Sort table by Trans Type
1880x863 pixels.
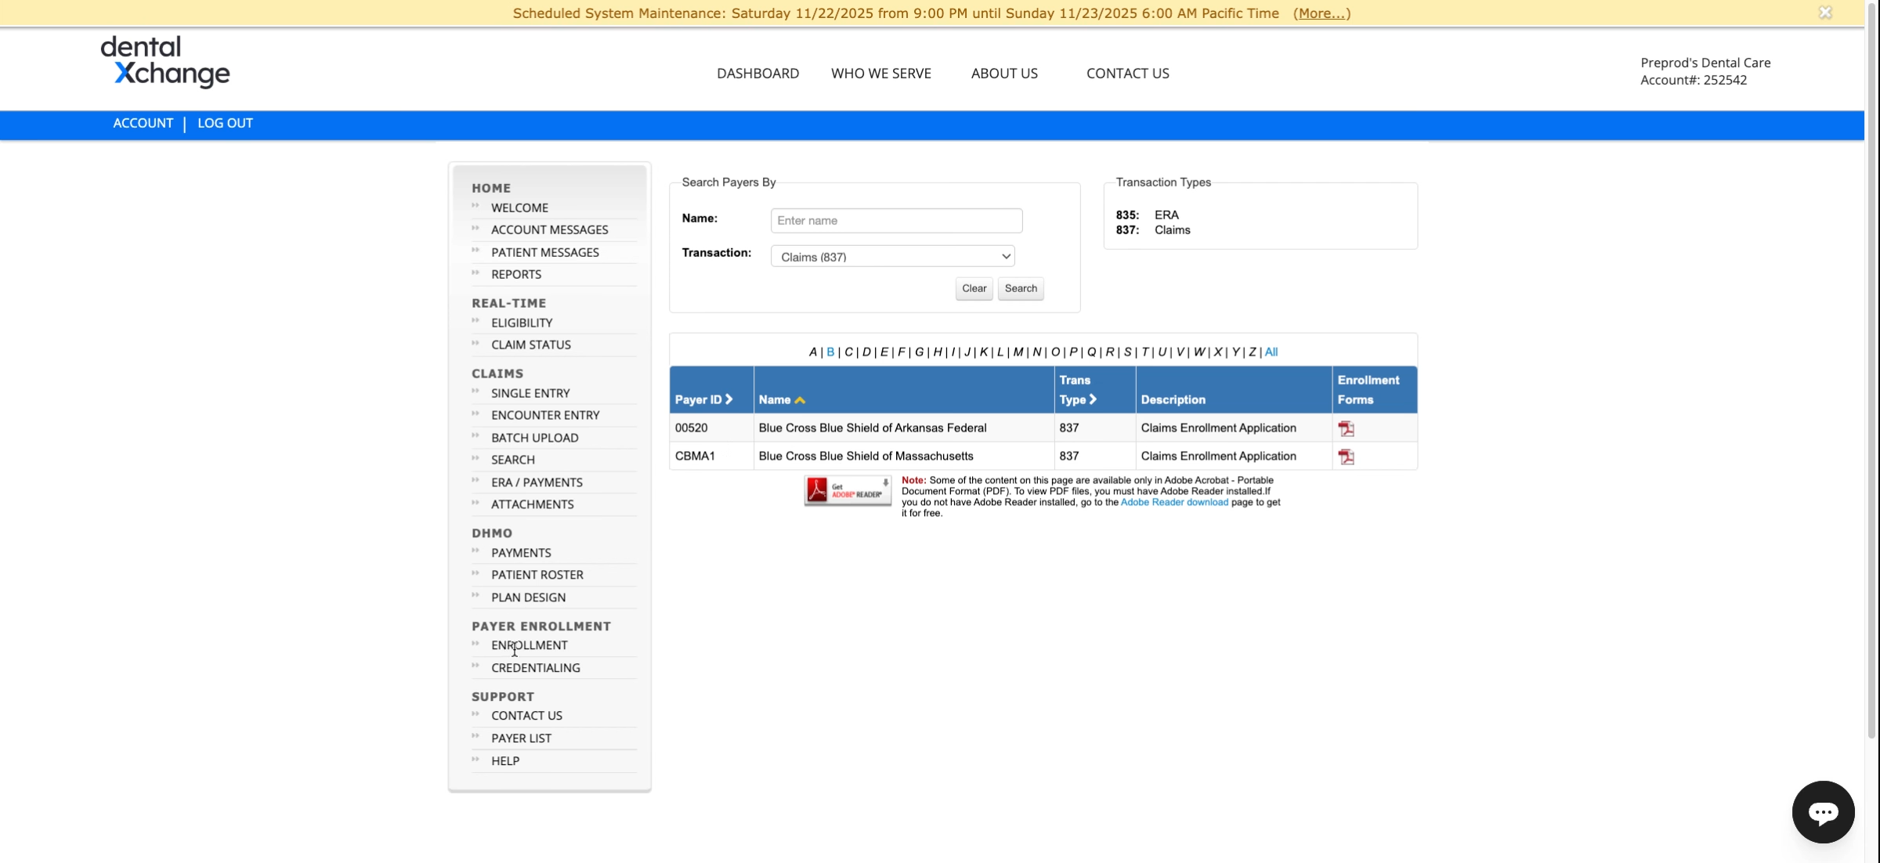1078,390
